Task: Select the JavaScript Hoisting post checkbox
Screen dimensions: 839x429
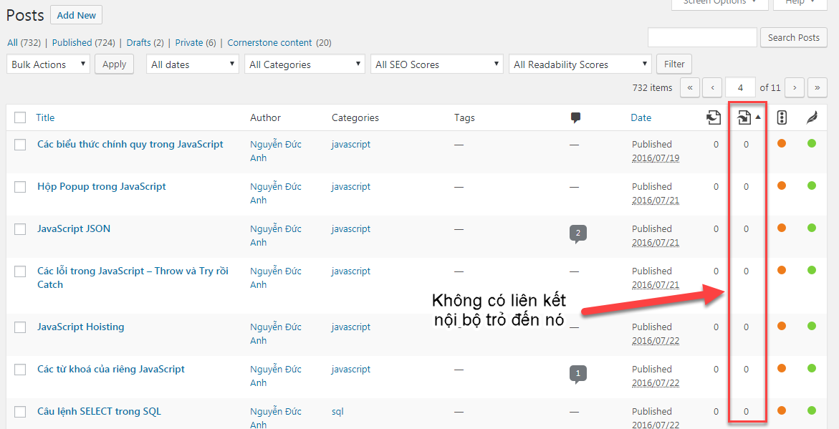Action: pyautogui.click(x=20, y=327)
